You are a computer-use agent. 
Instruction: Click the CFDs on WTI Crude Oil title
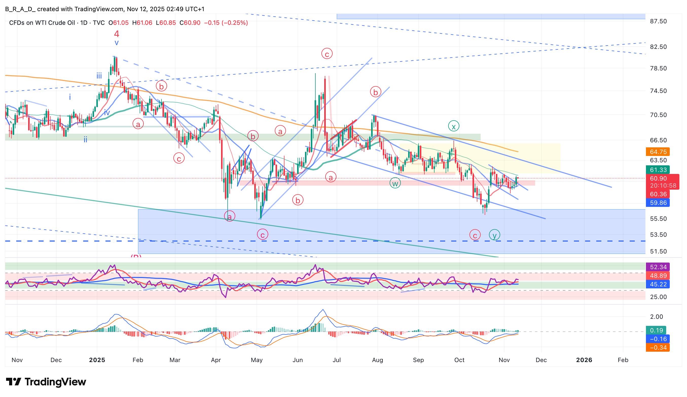pyautogui.click(x=42, y=23)
